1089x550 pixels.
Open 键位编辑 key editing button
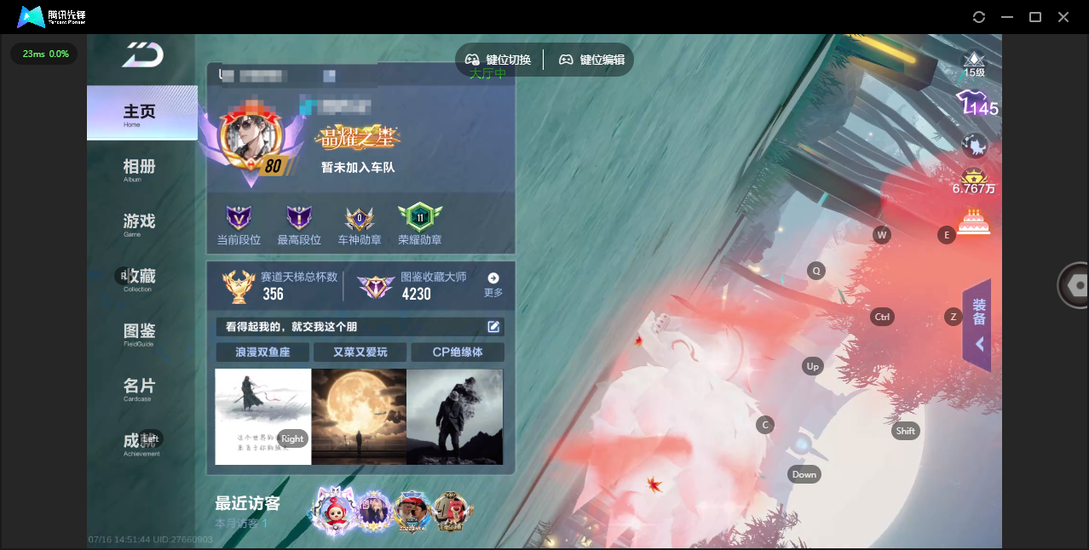click(592, 60)
